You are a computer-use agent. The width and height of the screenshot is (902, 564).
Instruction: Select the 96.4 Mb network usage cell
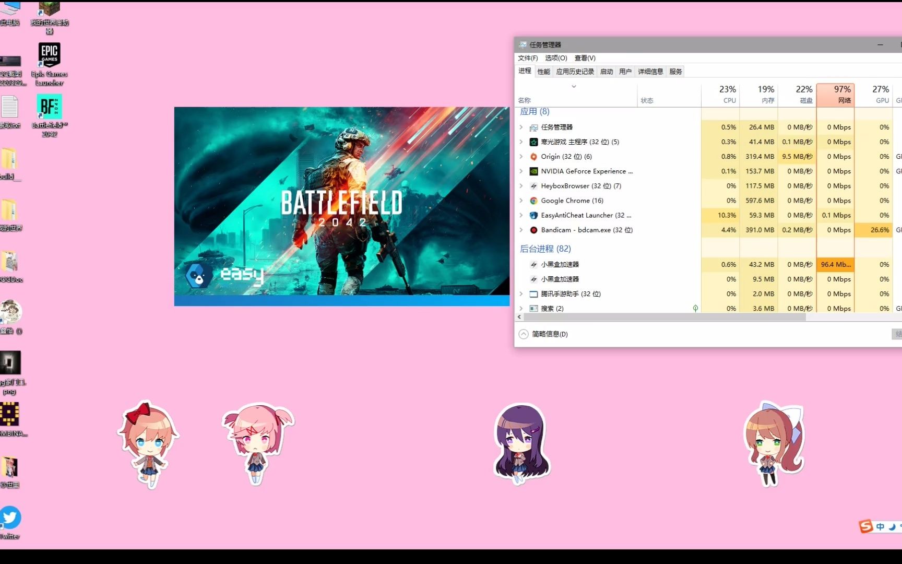pos(835,265)
